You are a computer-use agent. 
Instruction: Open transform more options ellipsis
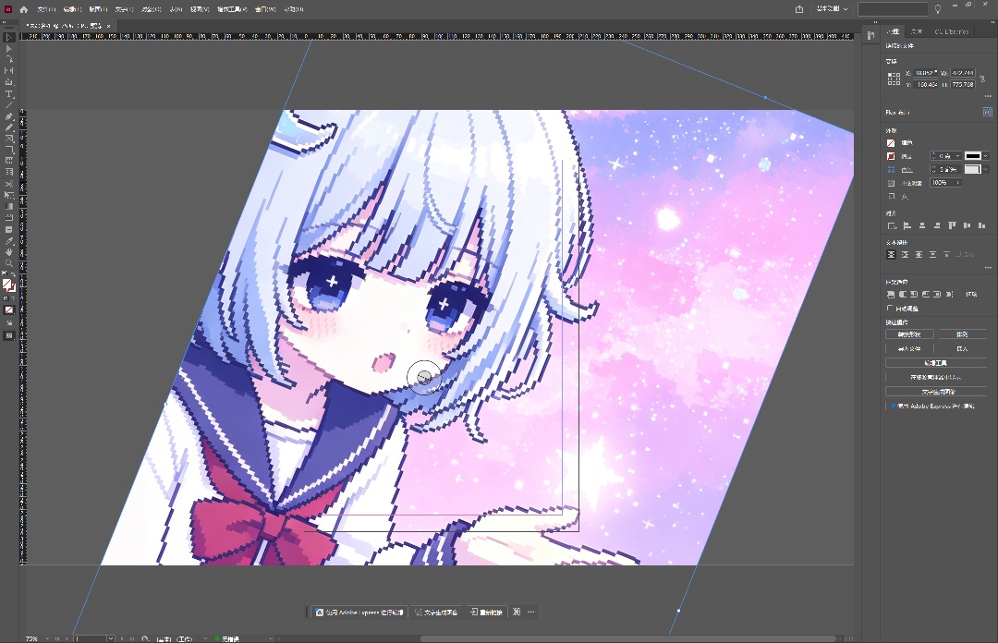coord(988,96)
